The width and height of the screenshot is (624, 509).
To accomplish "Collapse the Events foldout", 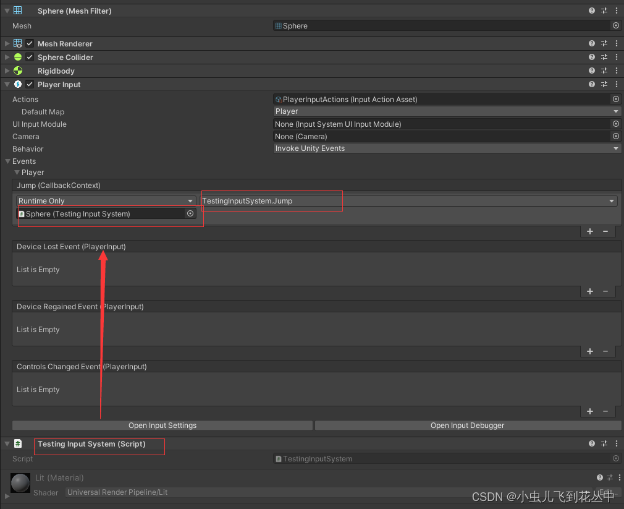I will [7, 161].
